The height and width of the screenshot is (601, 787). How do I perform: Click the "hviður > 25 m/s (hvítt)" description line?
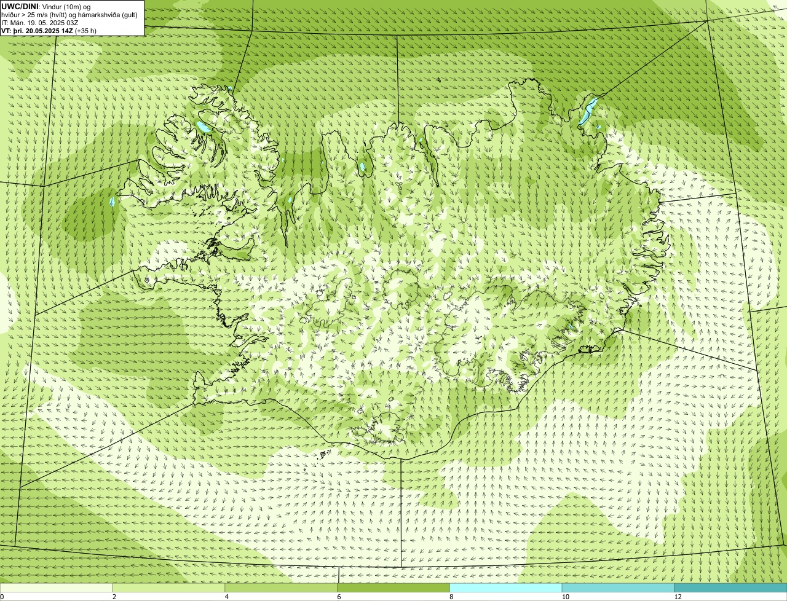tap(69, 14)
